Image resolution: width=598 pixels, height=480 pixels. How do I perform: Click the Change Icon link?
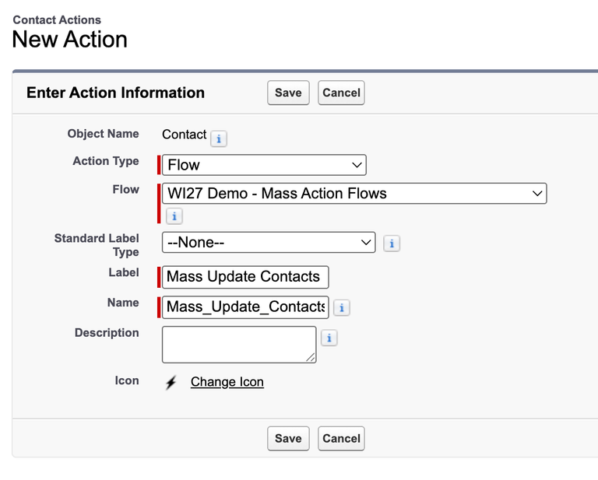pos(227,382)
